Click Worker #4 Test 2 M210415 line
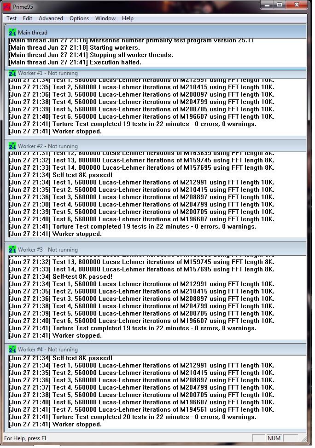315x448 pixels. (142, 373)
